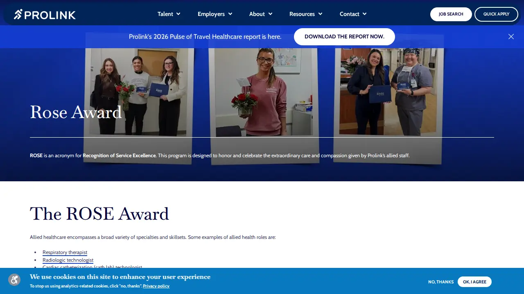Accept cookies with OK, I Agree
Screen dimensions: 524x294
[x=474, y=282]
